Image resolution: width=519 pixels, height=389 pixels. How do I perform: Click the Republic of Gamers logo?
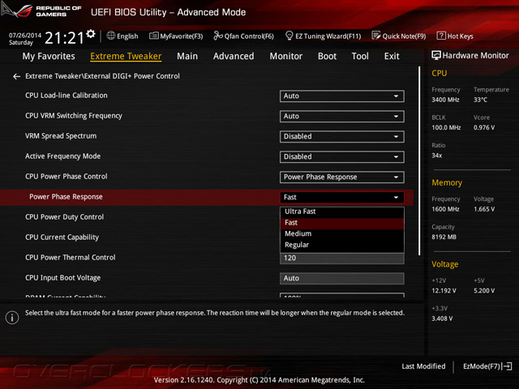pos(41,11)
